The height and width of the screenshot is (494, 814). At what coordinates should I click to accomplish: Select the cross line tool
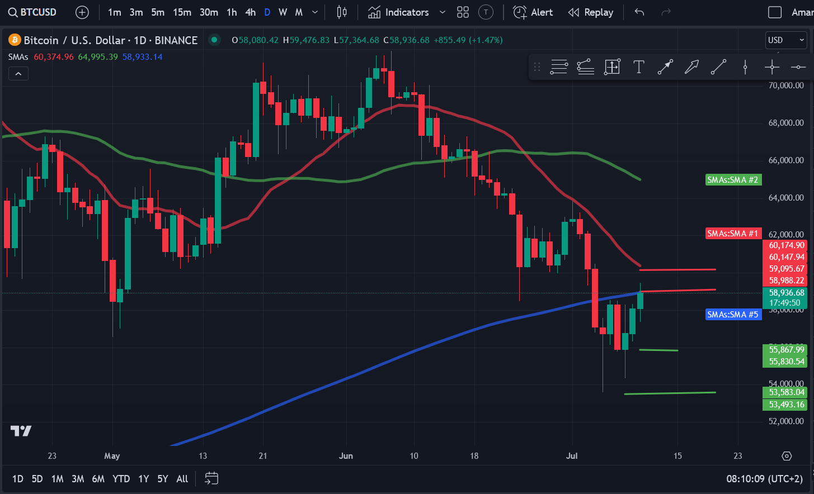point(772,67)
